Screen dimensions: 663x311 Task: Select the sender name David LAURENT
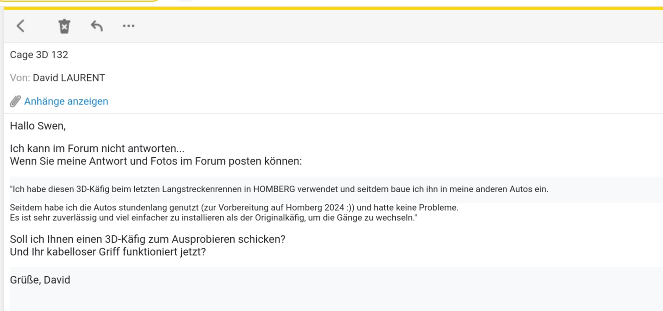pyautogui.click(x=69, y=78)
